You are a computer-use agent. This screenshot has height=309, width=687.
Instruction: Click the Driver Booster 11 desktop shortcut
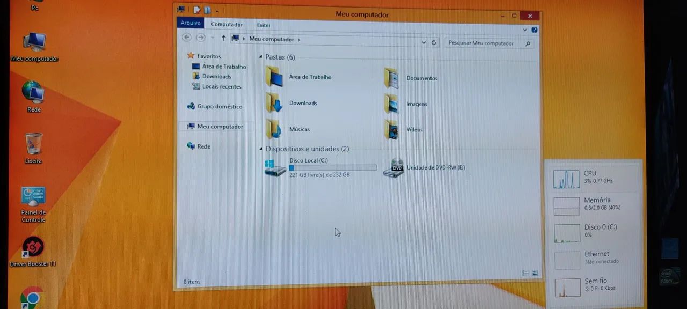click(33, 252)
